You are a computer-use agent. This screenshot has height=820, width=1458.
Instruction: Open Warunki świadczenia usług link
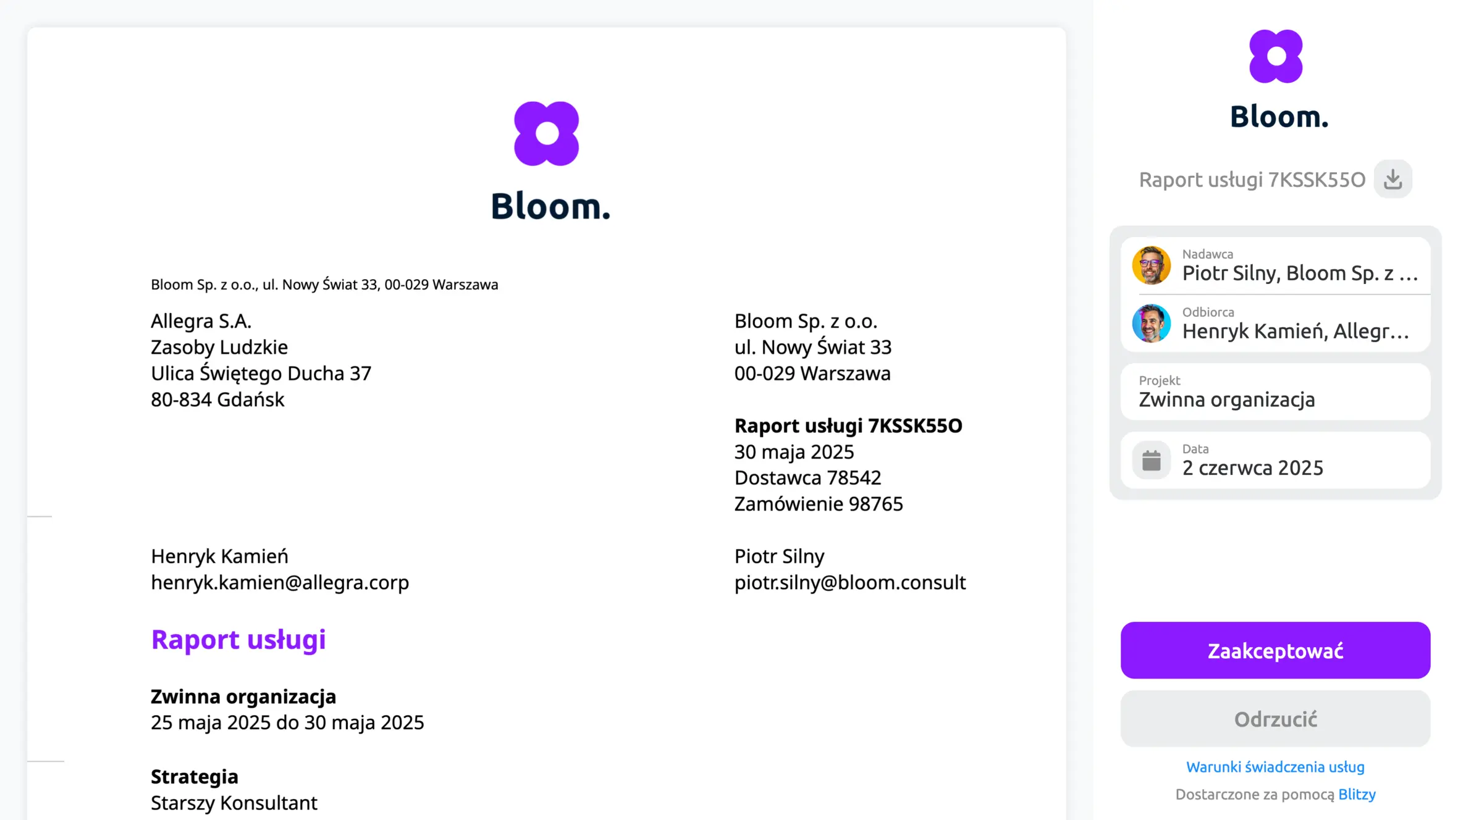pyautogui.click(x=1275, y=767)
